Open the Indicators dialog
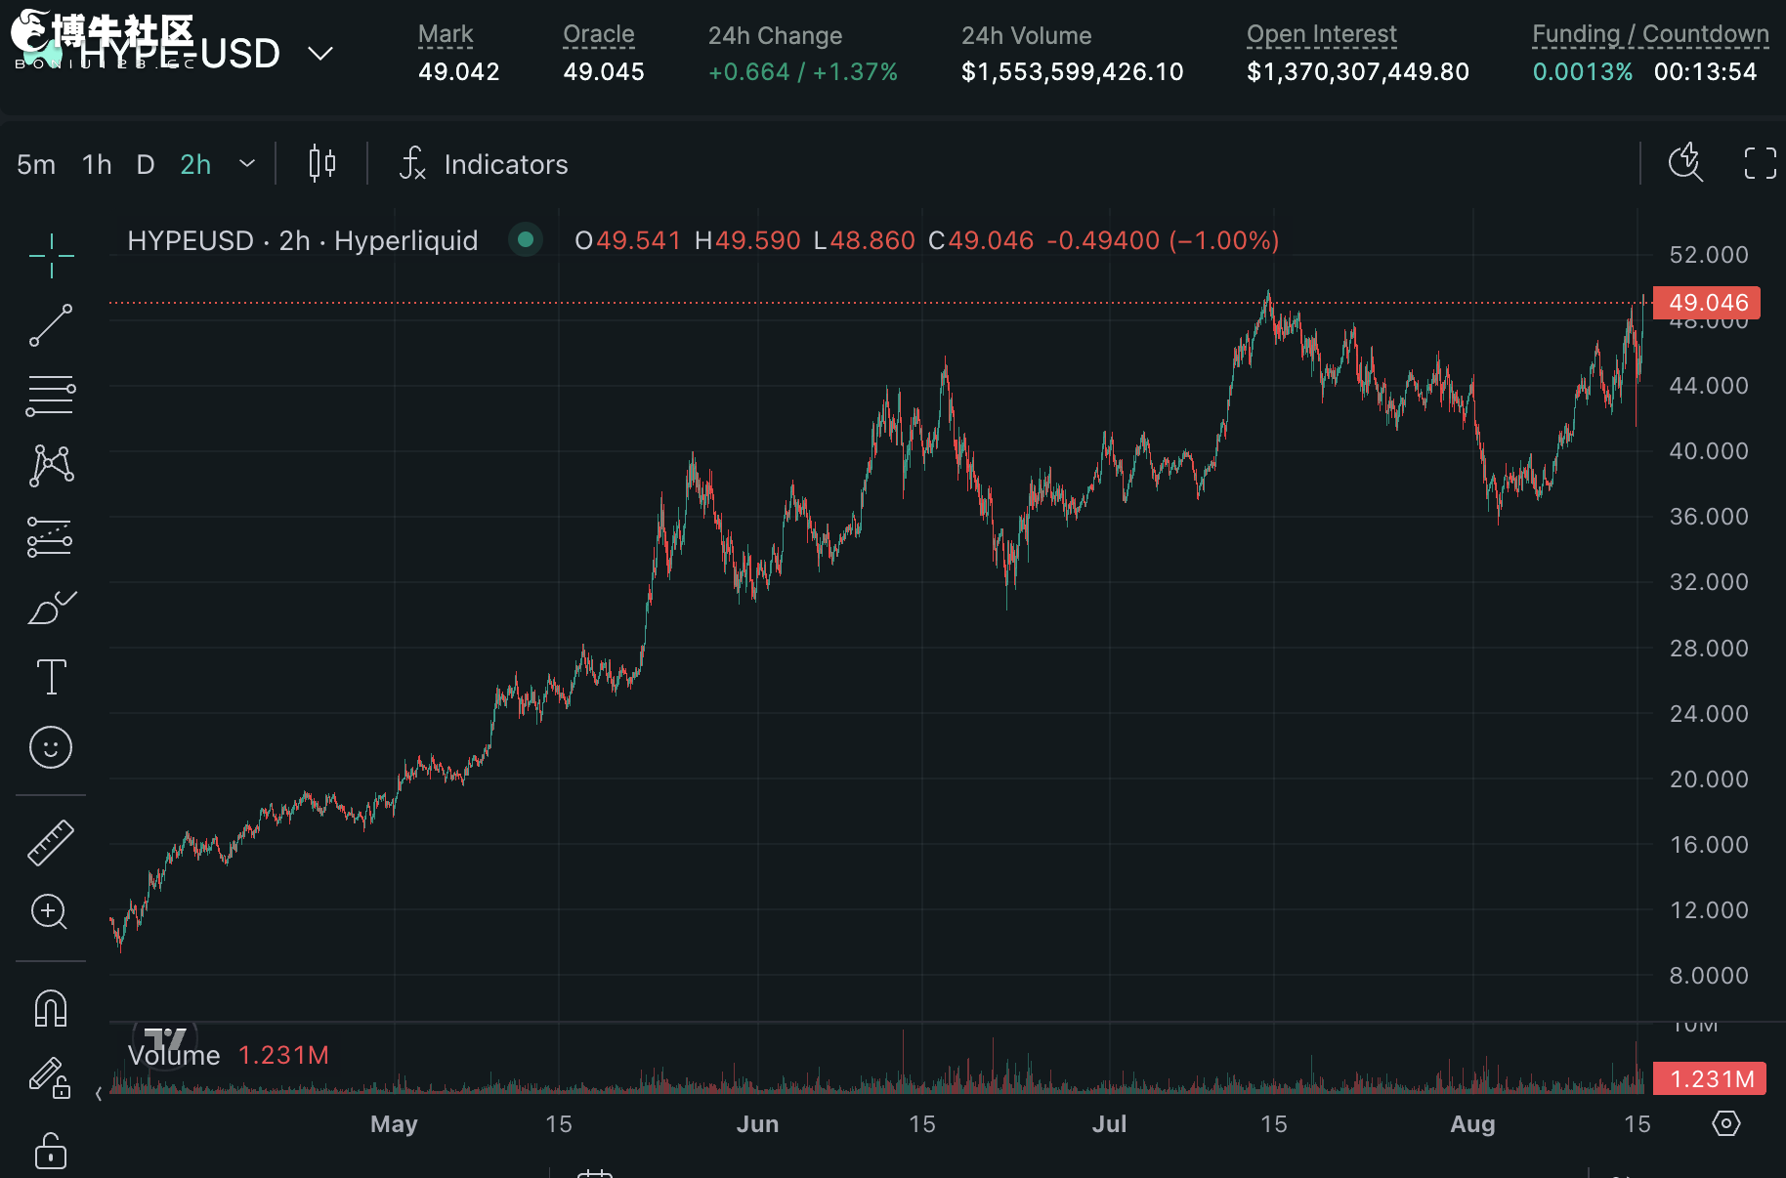The height and width of the screenshot is (1178, 1786). (x=484, y=164)
